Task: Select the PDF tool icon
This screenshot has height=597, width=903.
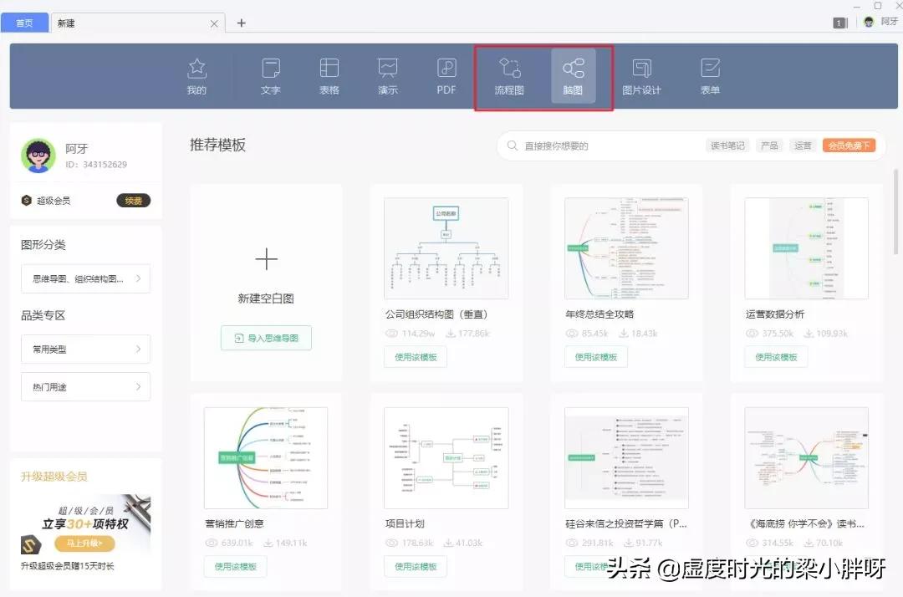Action: (446, 76)
